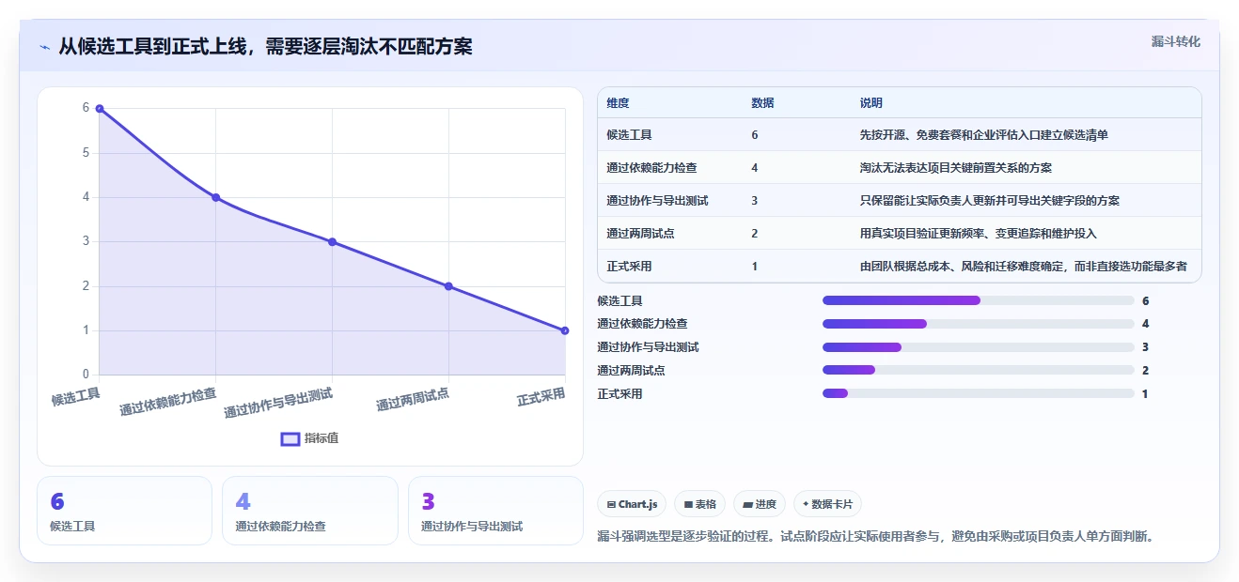Viewport: 1239px width, 582px height.
Task: Click the 通过两周试点 label beside progress bars
Action: [x=632, y=371]
